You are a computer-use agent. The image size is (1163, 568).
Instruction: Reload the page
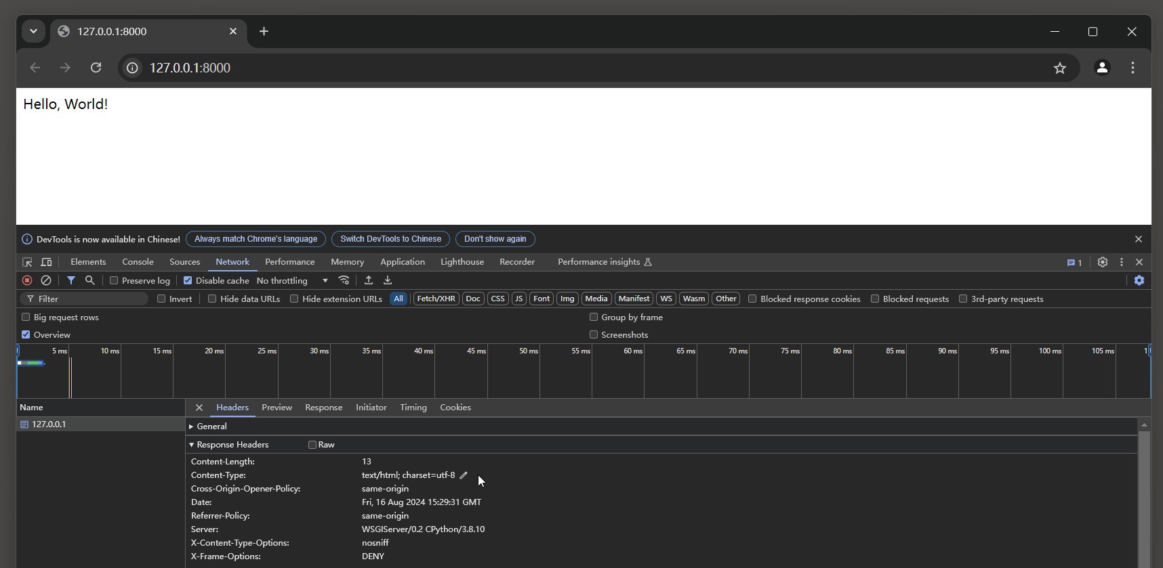point(96,68)
